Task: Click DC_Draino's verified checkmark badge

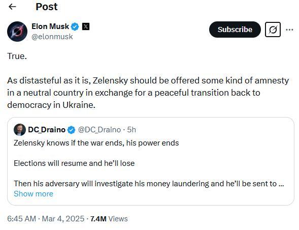Action: click(x=72, y=130)
